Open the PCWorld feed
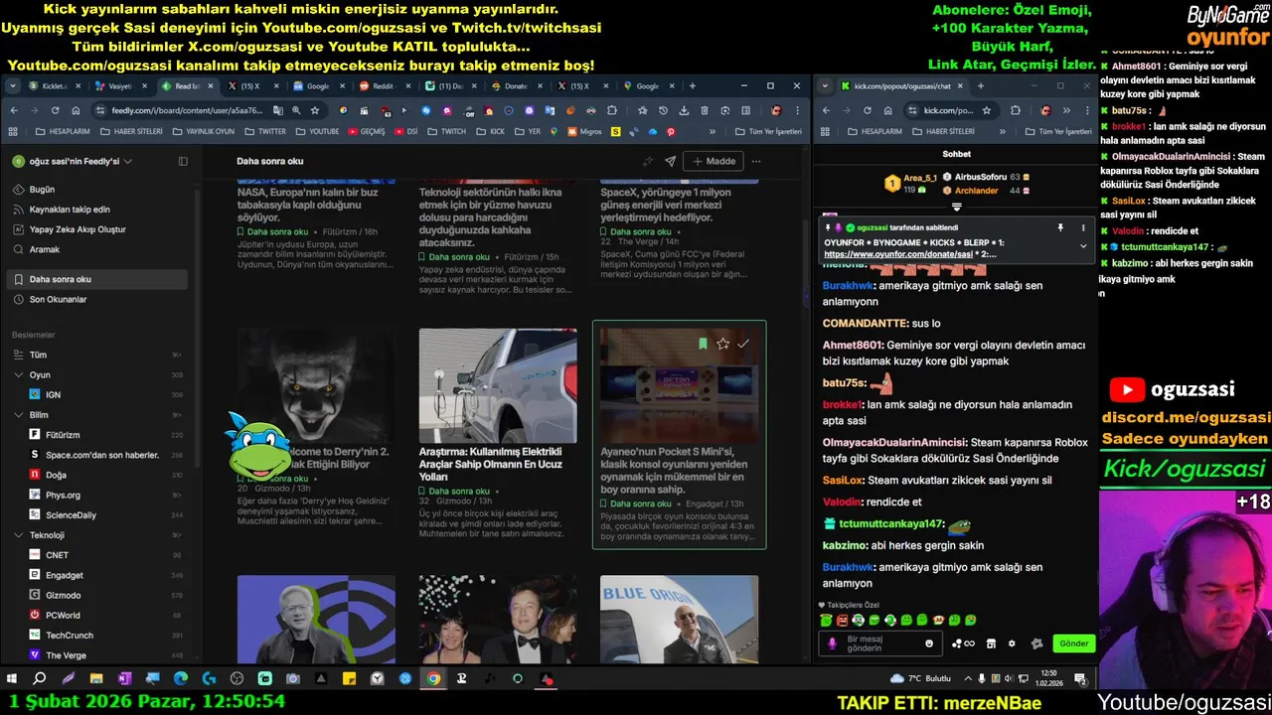 pyautogui.click(x=97, y=615)
